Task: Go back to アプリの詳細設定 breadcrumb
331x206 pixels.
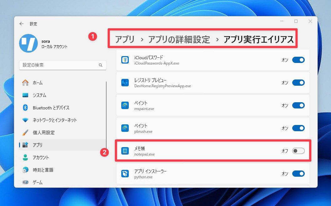Action: (179, 39)
